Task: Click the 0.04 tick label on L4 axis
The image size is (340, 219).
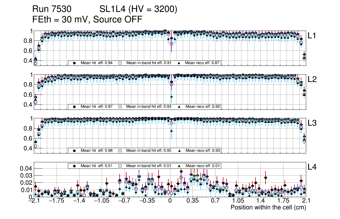Action: 25,169
